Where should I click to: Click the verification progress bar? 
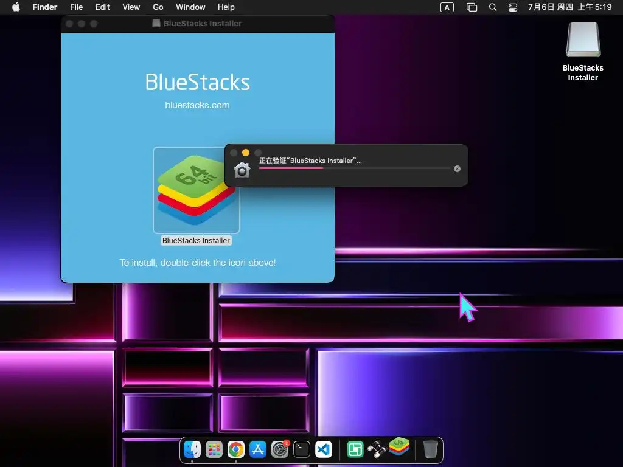(355, 168)
